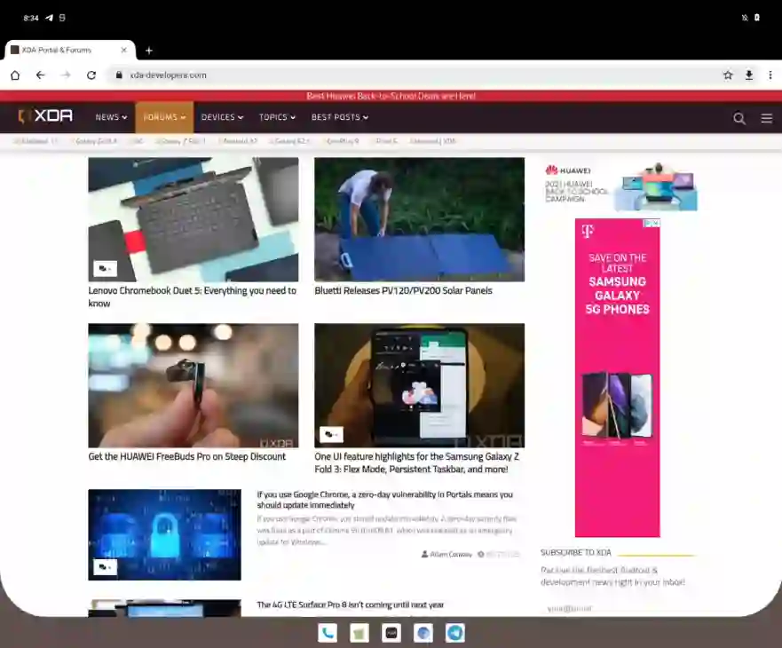Open Chrome zero-day vulnerability article headline
Screen dimensions: 782x648
click(x=385, y=500)
